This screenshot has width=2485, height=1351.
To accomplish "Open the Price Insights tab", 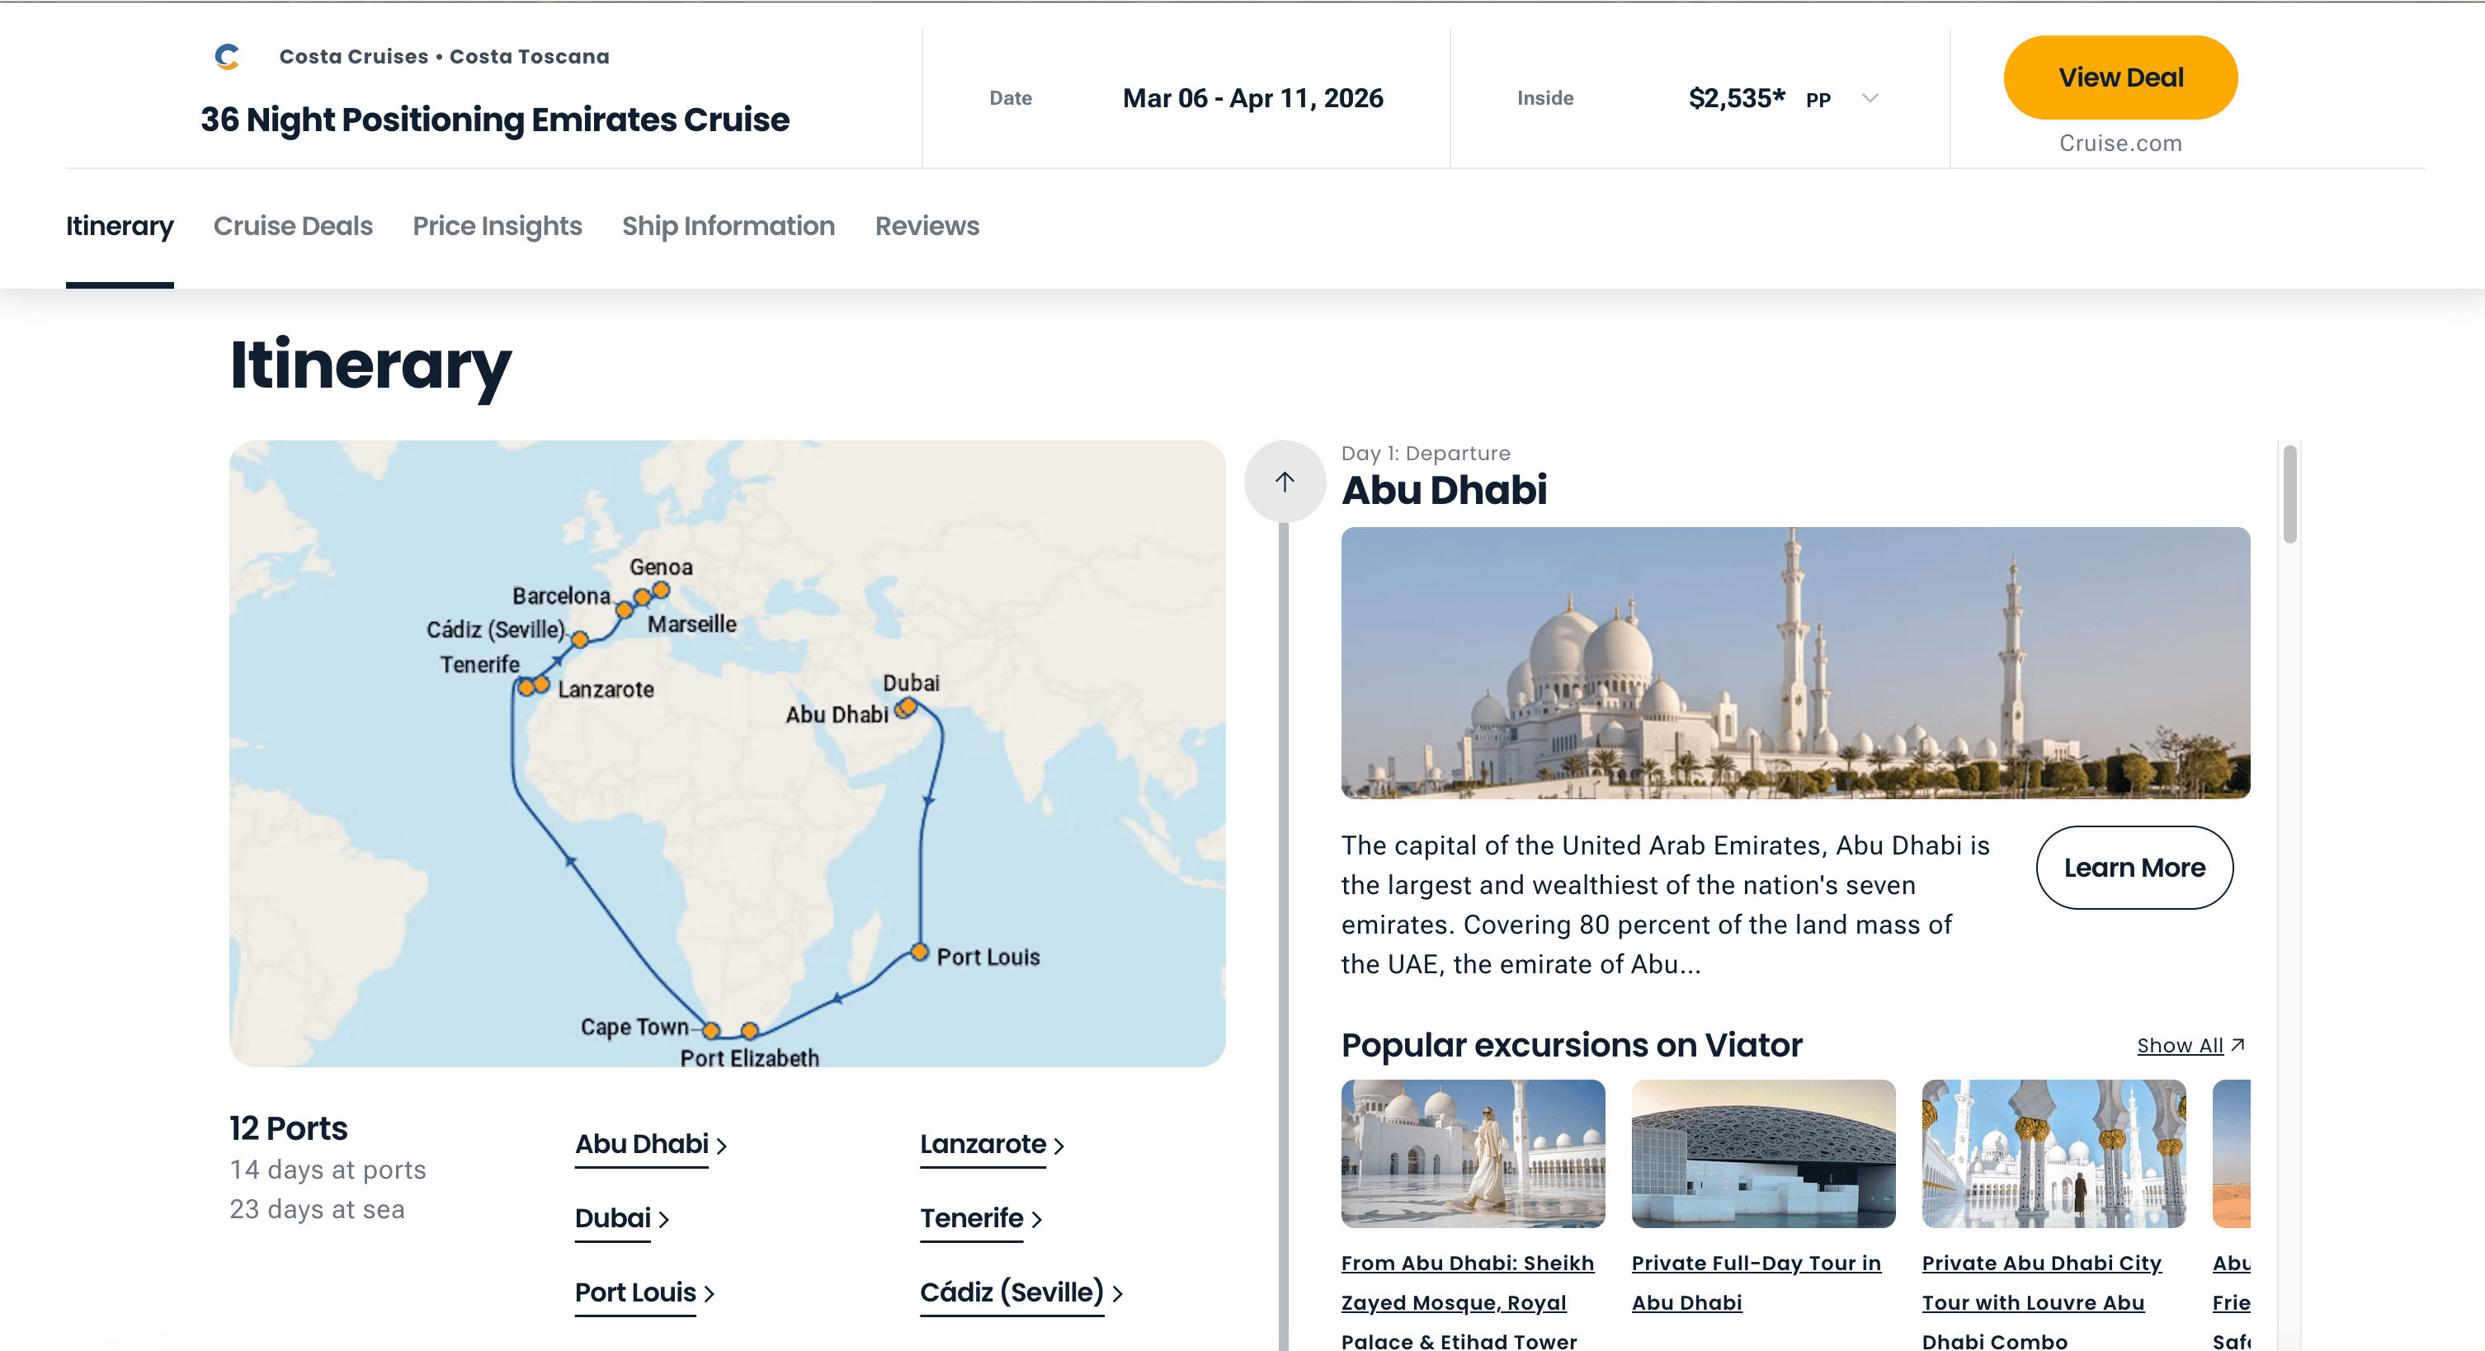I will (x=497, y=226).
